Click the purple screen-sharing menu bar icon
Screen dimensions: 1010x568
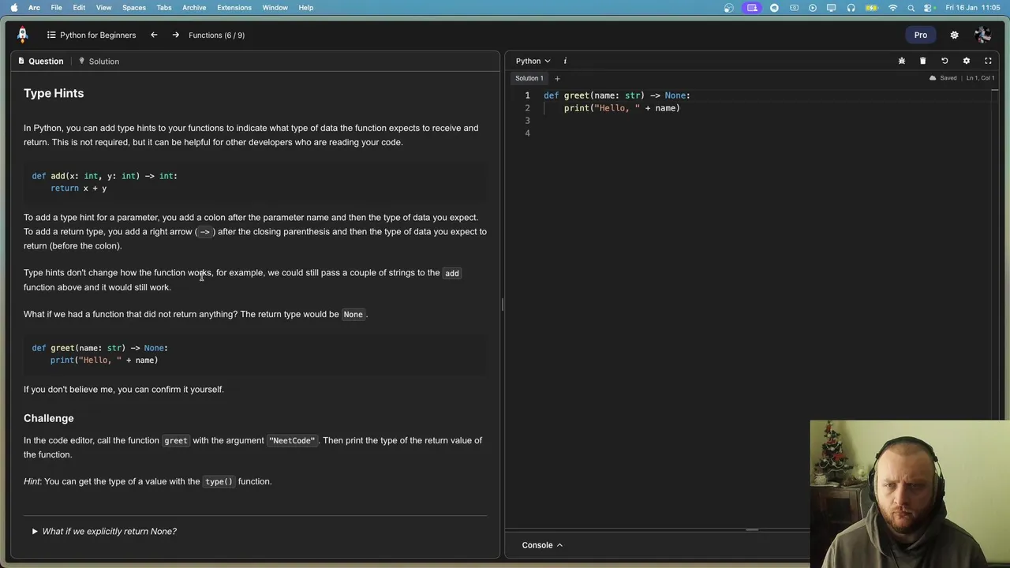tap(752, 7)
